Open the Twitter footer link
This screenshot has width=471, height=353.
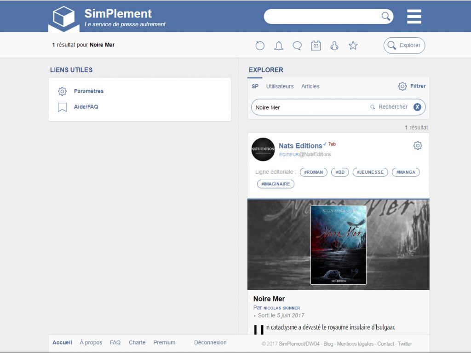pos(405,344)
